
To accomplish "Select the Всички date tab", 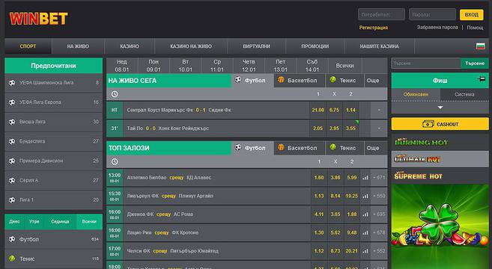I will (x=344, y=66).
